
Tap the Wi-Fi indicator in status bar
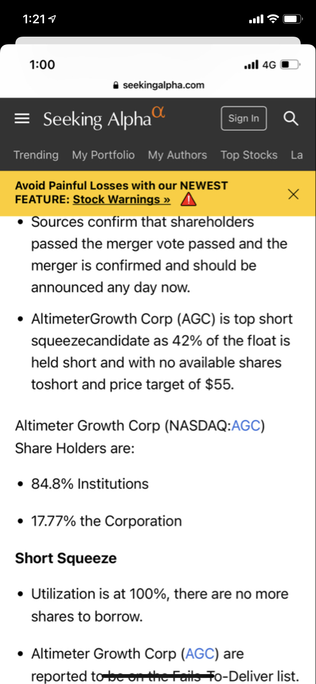(273, 19)
